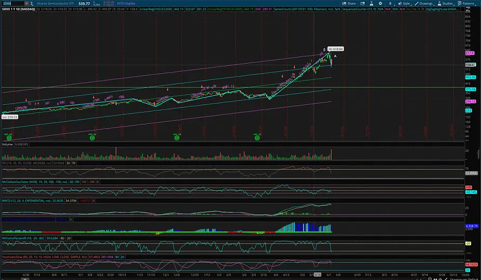The width and height of the screenshot is (481, 280).
Task: Click the Volume study label
Action: click(x=7, y=144)
